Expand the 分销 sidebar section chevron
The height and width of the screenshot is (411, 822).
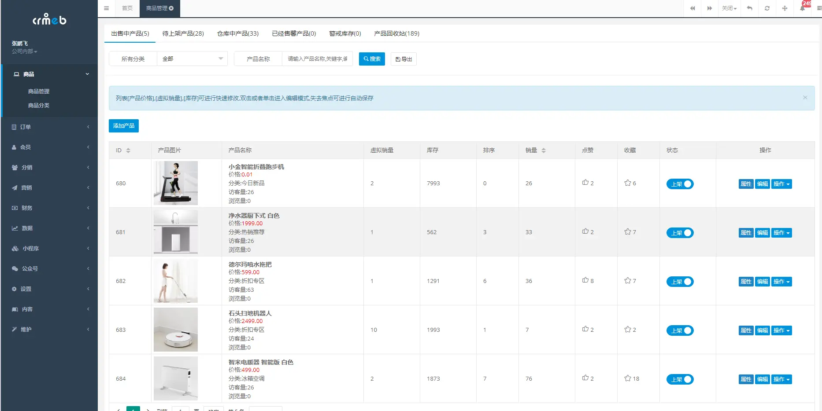pos(88,168)
